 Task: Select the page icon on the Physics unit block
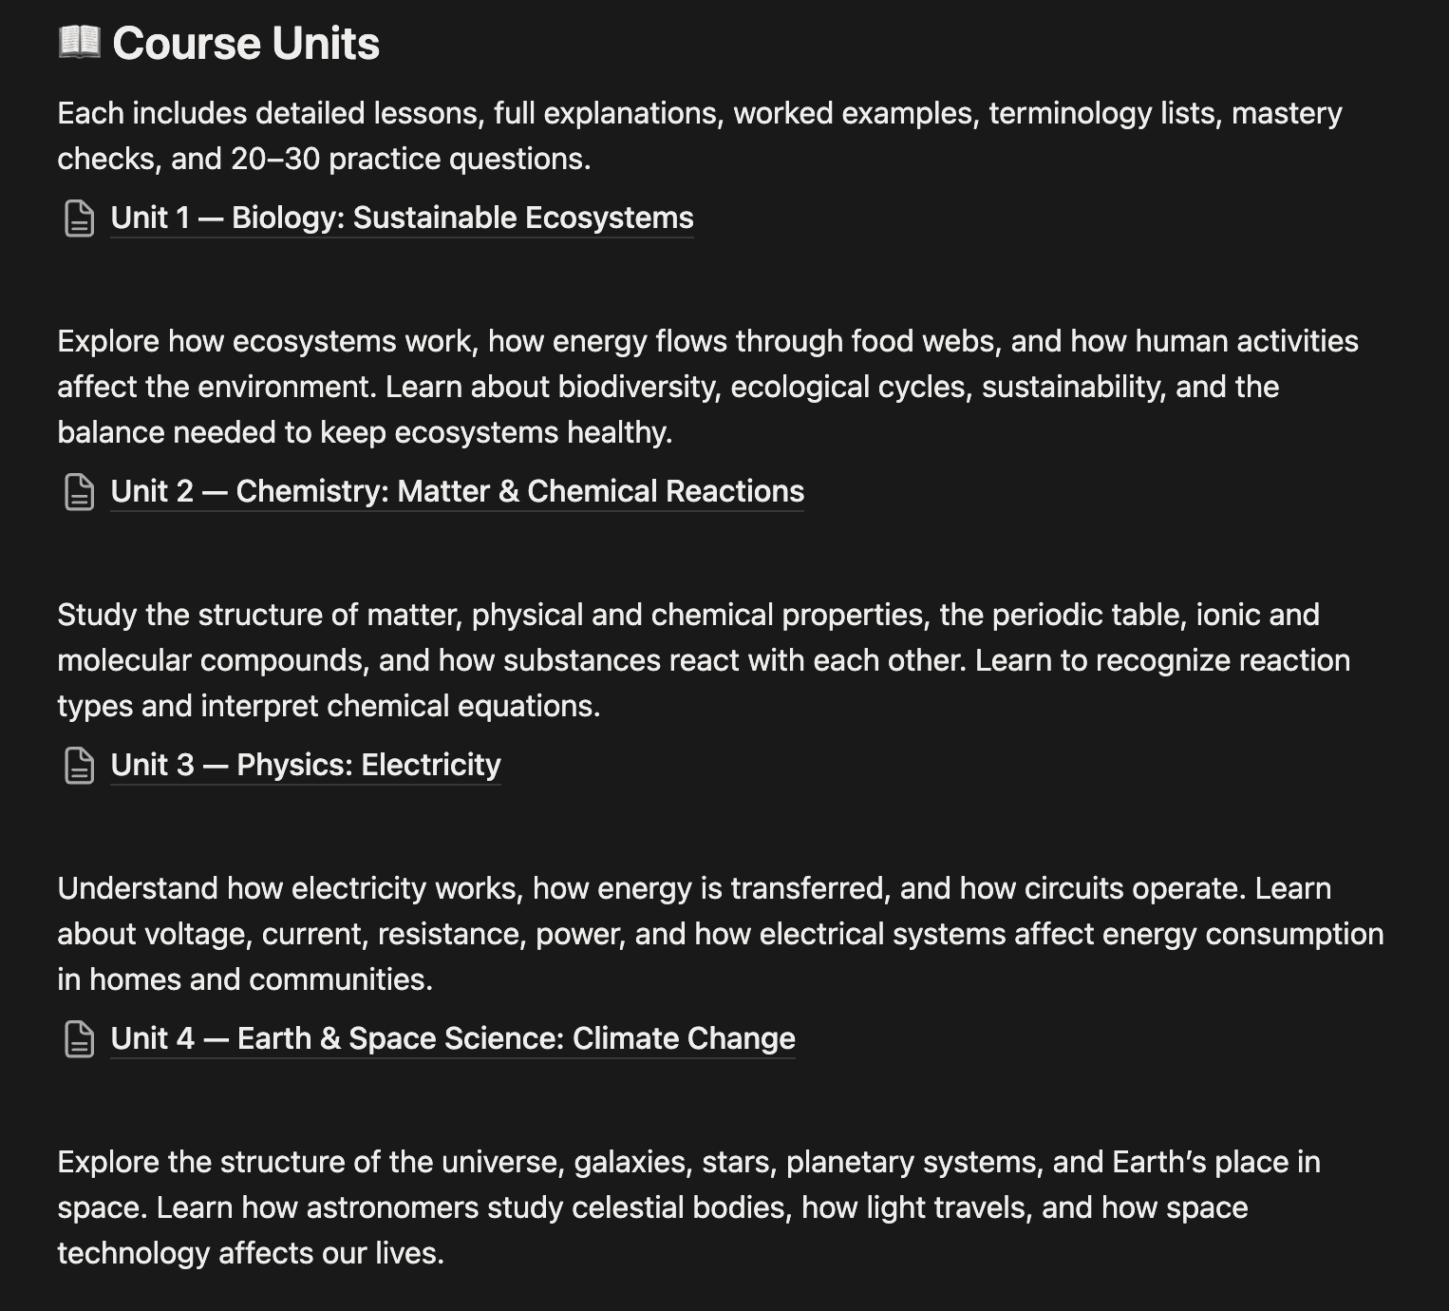point(80,765)
